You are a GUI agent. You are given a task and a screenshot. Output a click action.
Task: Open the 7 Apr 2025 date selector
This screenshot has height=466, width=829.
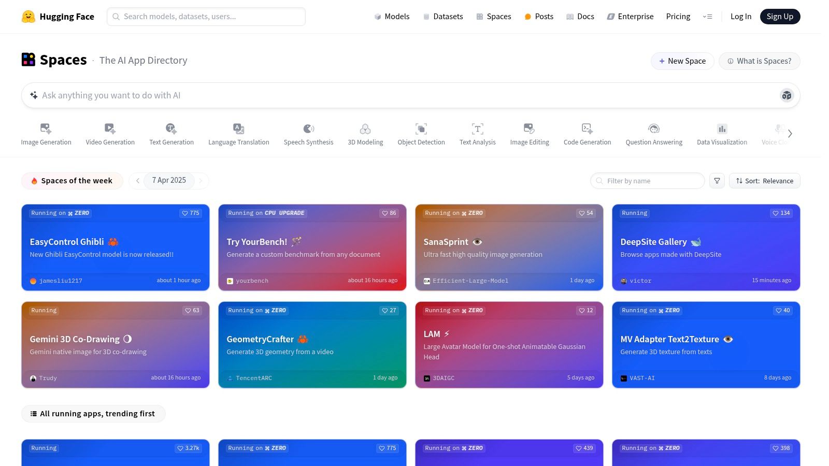click(x=169, y=180)
